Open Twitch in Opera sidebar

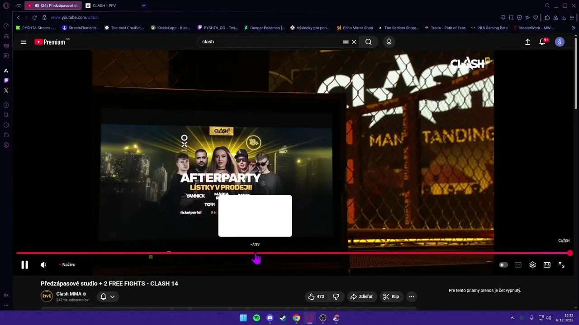[x=6, y=80]
